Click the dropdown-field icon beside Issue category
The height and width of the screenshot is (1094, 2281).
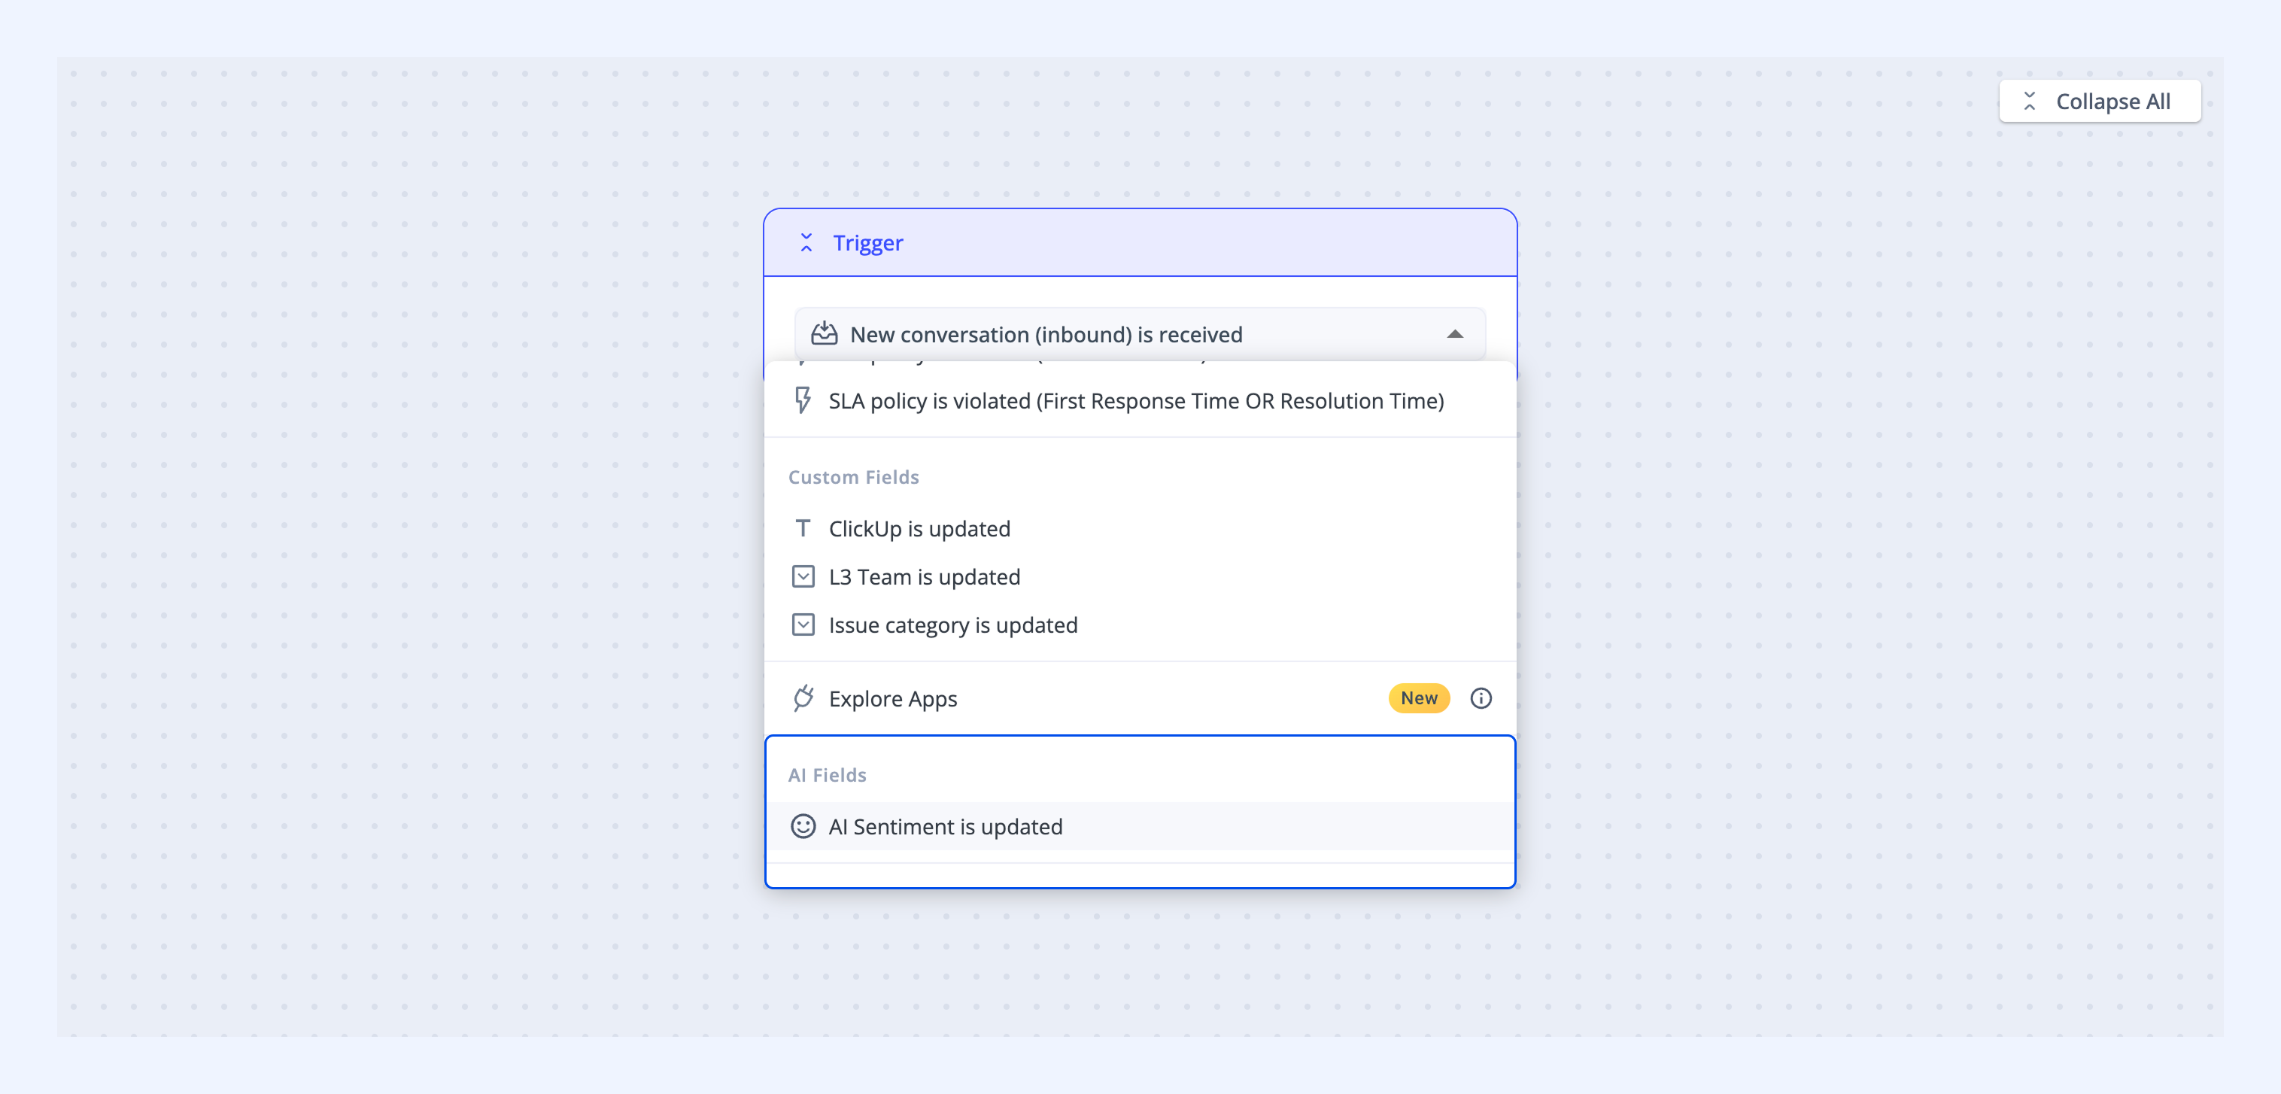coord(802,624)
